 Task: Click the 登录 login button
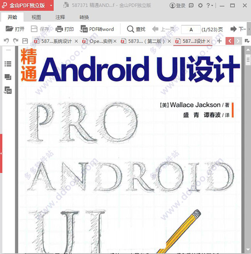pyautogui.click(x=177, y=6)
